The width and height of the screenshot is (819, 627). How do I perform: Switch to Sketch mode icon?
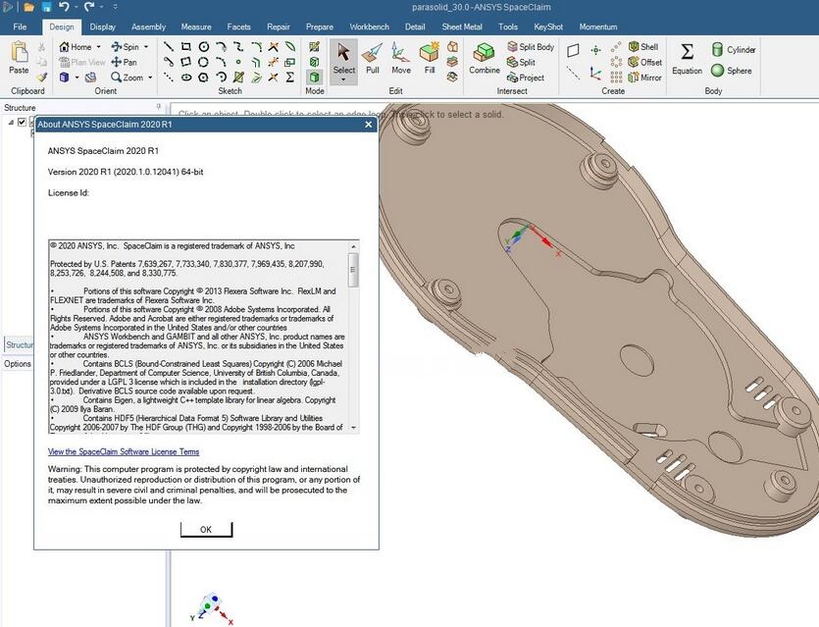click(314, 46)
